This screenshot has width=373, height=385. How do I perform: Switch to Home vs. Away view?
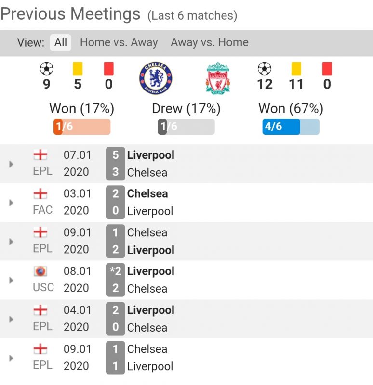119,42
